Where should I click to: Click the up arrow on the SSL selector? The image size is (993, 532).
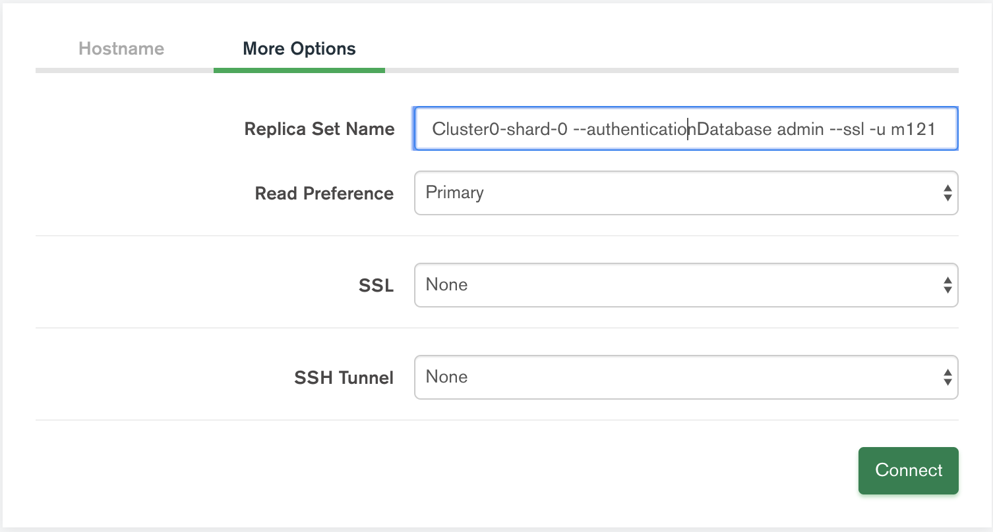[x=948, y=281]
